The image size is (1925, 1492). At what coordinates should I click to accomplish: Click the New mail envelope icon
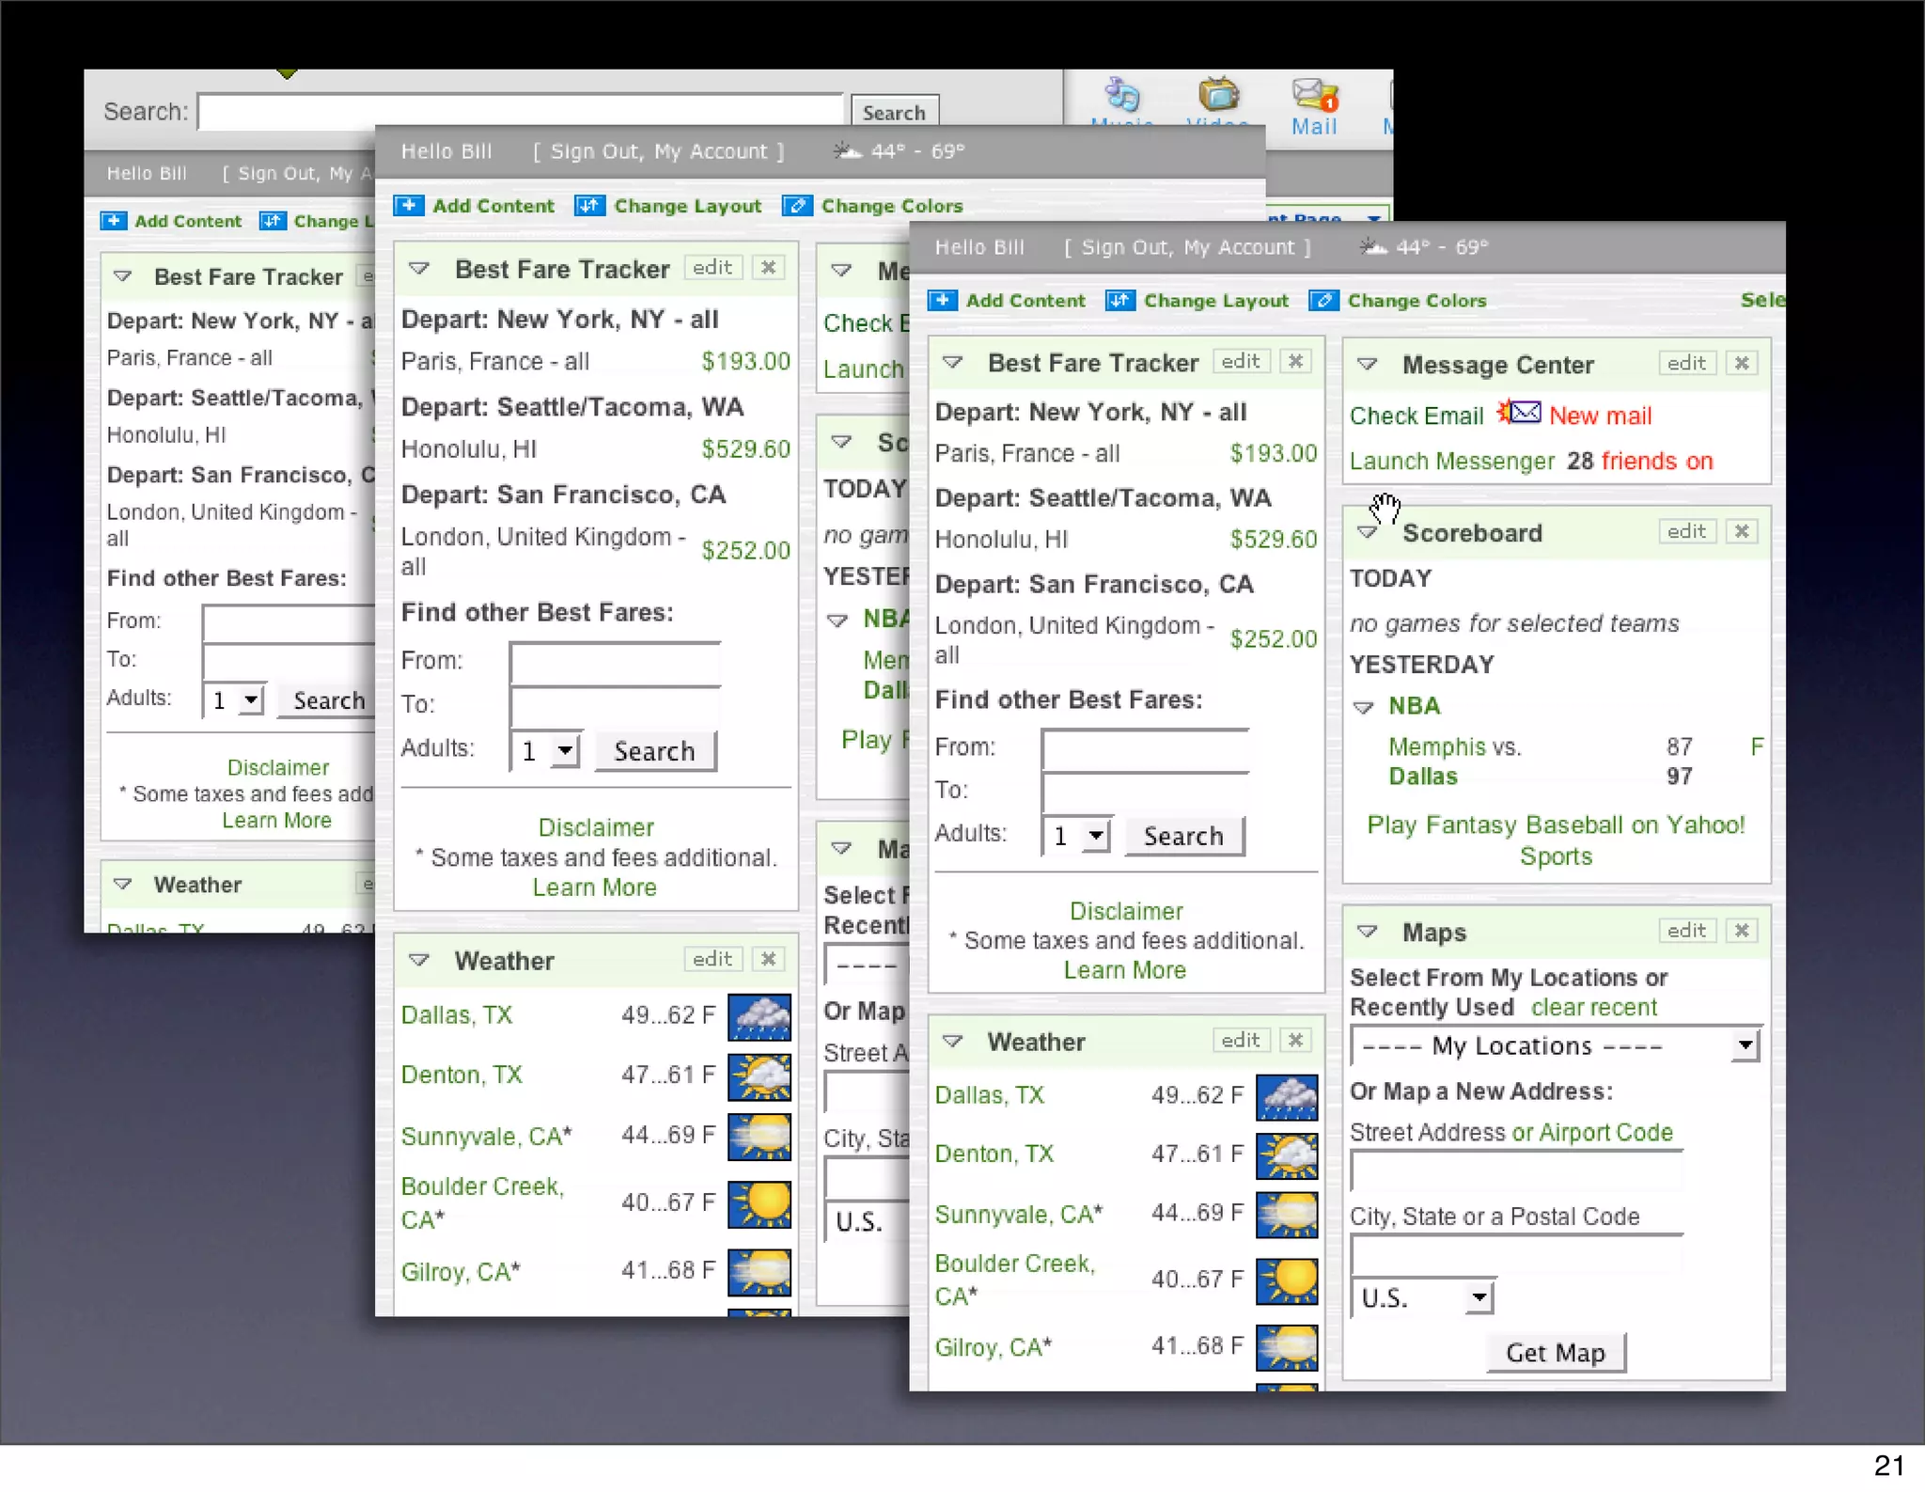point(1520,413)
